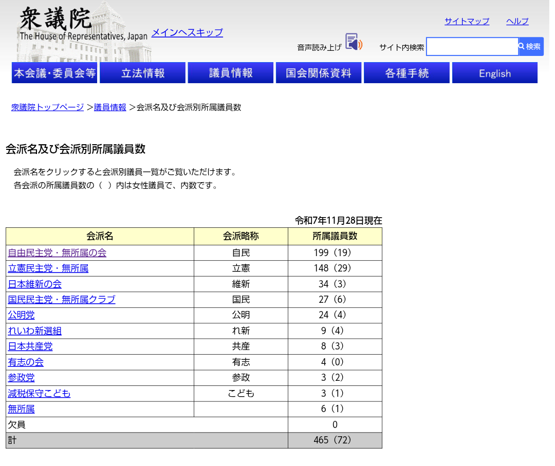
Task: Click the メインへスキップ link
Action: [187, 33]
